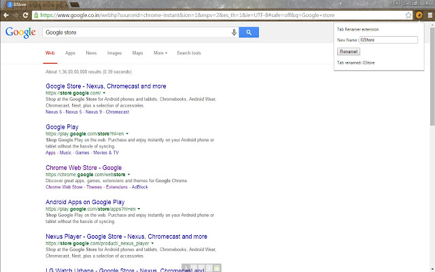The height and width of the screenshot is (272, 435).
Task: Open the Extensions sitelink
Action: pyautogui.click(x=117, y=187)
